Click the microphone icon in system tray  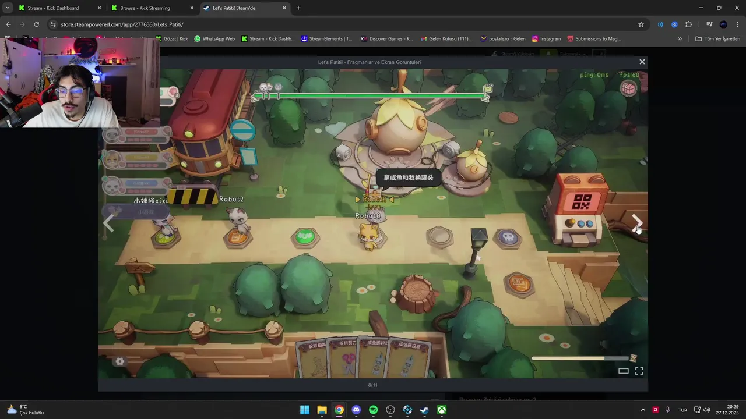668,410
